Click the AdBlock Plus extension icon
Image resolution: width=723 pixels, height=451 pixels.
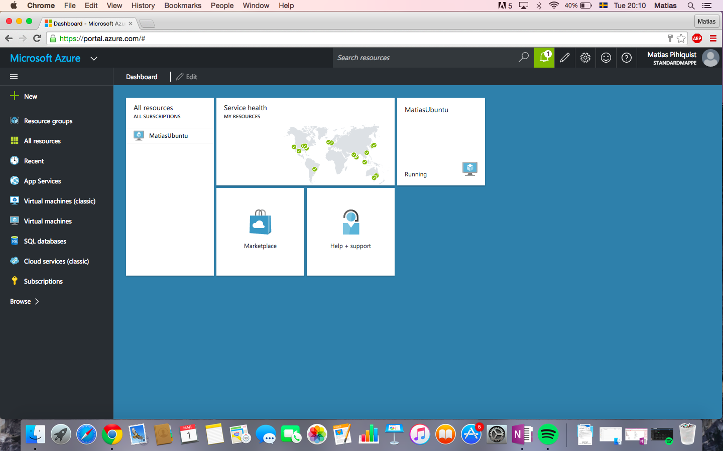tap(697, 39)
